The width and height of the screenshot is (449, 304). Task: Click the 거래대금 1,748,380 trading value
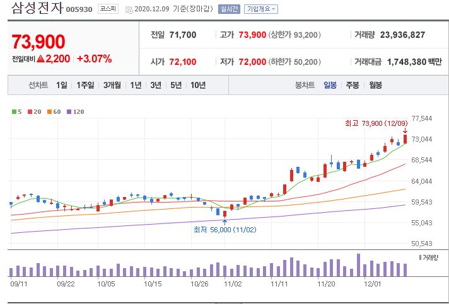407,62
